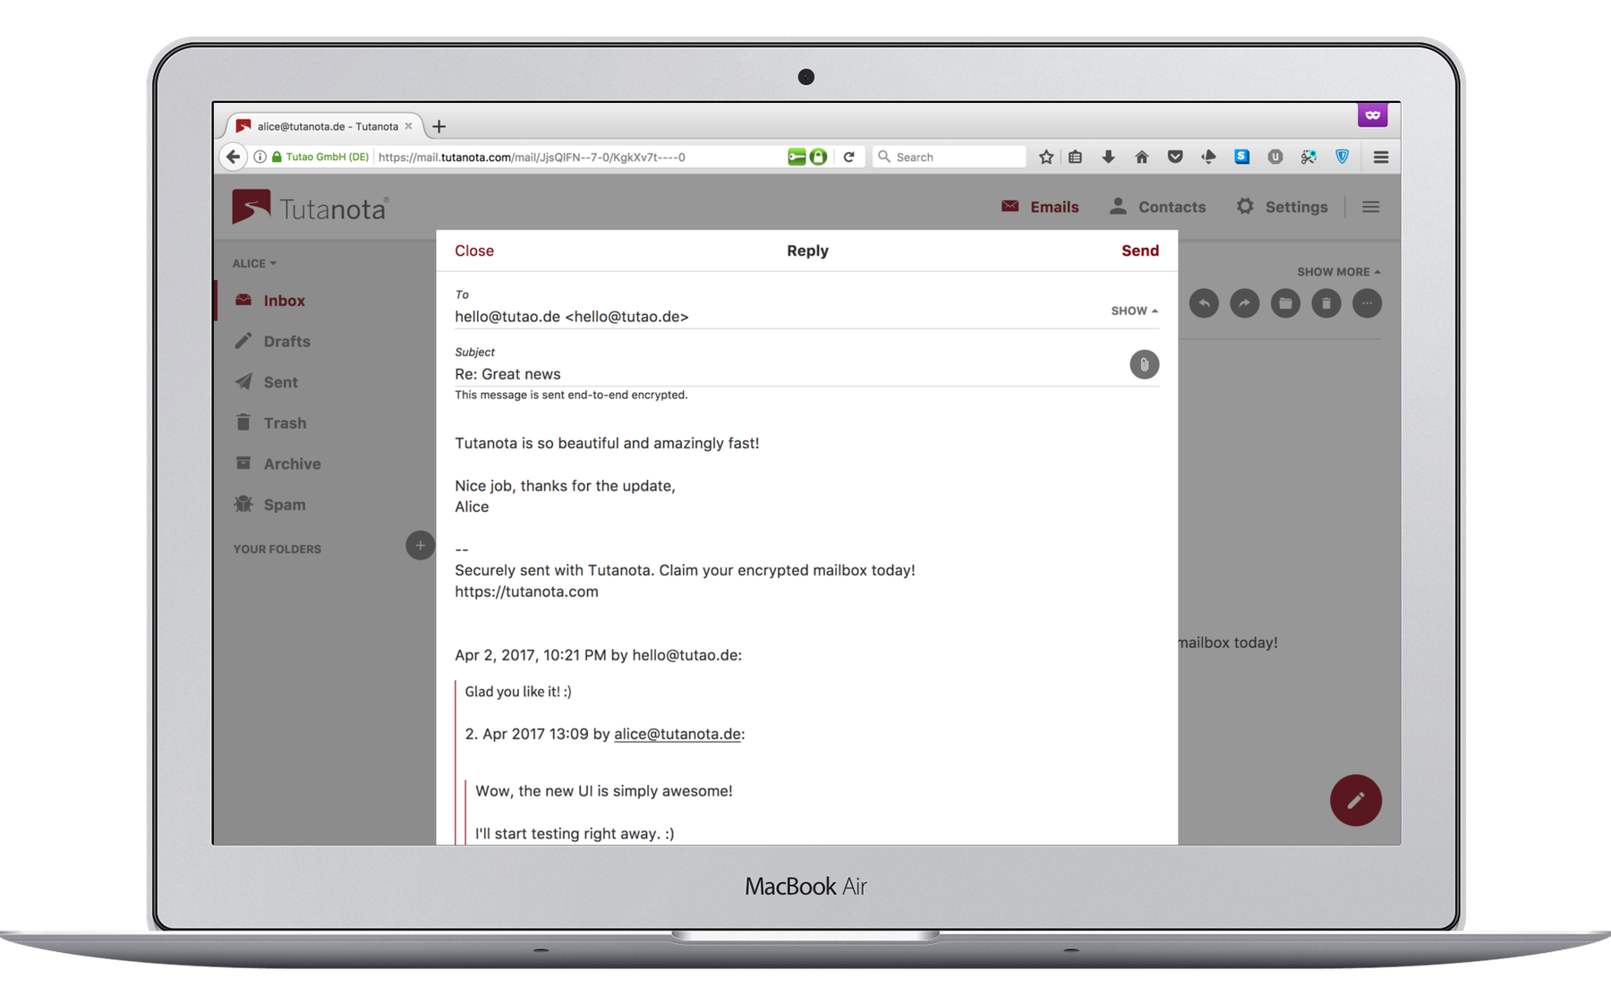Click the Tutao GmbH (DE) certificate label
Image resolution: width=1611 pixels, height=987 pixels.
(x=327, y=157)
